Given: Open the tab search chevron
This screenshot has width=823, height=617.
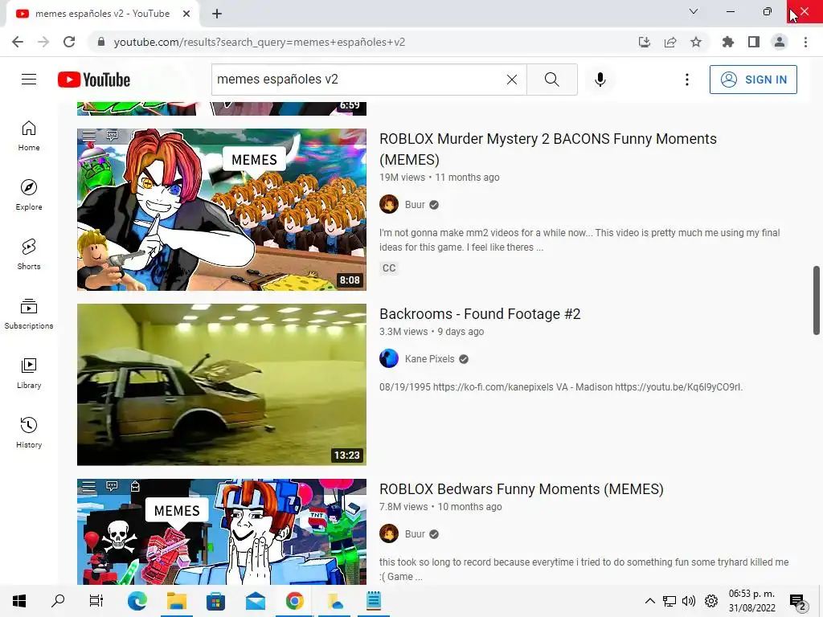Looking at the screenshot, I should 694,11.
